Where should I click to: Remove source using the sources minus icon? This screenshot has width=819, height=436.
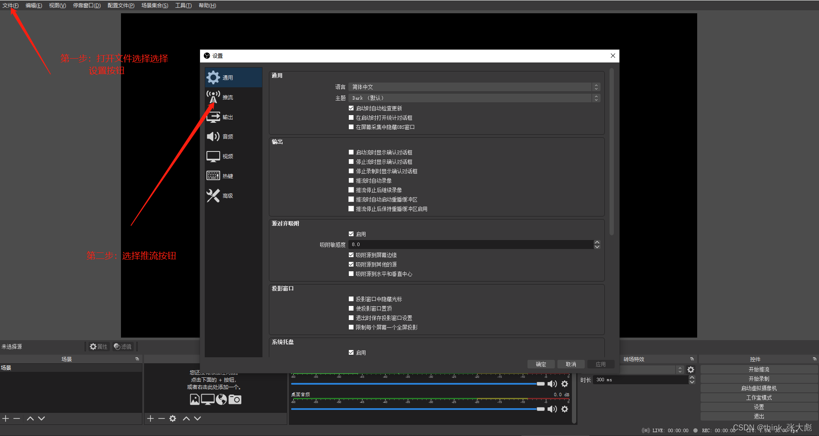tap(162, 418)
